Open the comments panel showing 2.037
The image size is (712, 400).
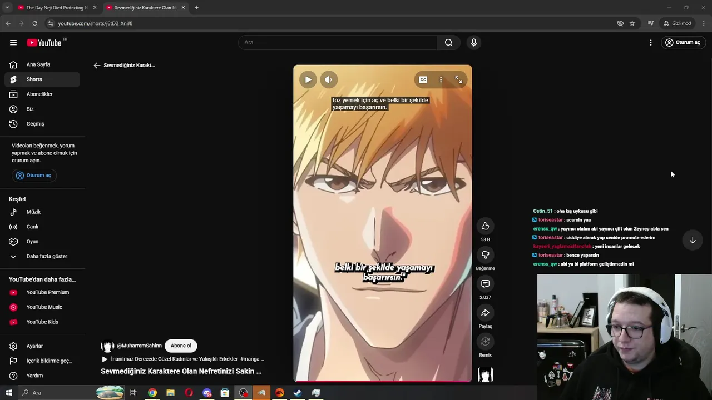(x=485, y=284)
